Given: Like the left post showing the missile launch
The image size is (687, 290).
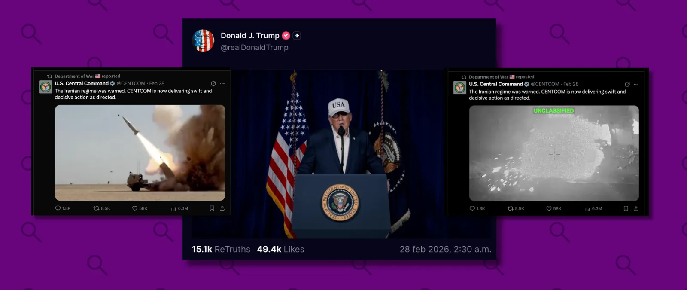Looking at the screenshot, I should pyautogui.click(x=135, y=208).
